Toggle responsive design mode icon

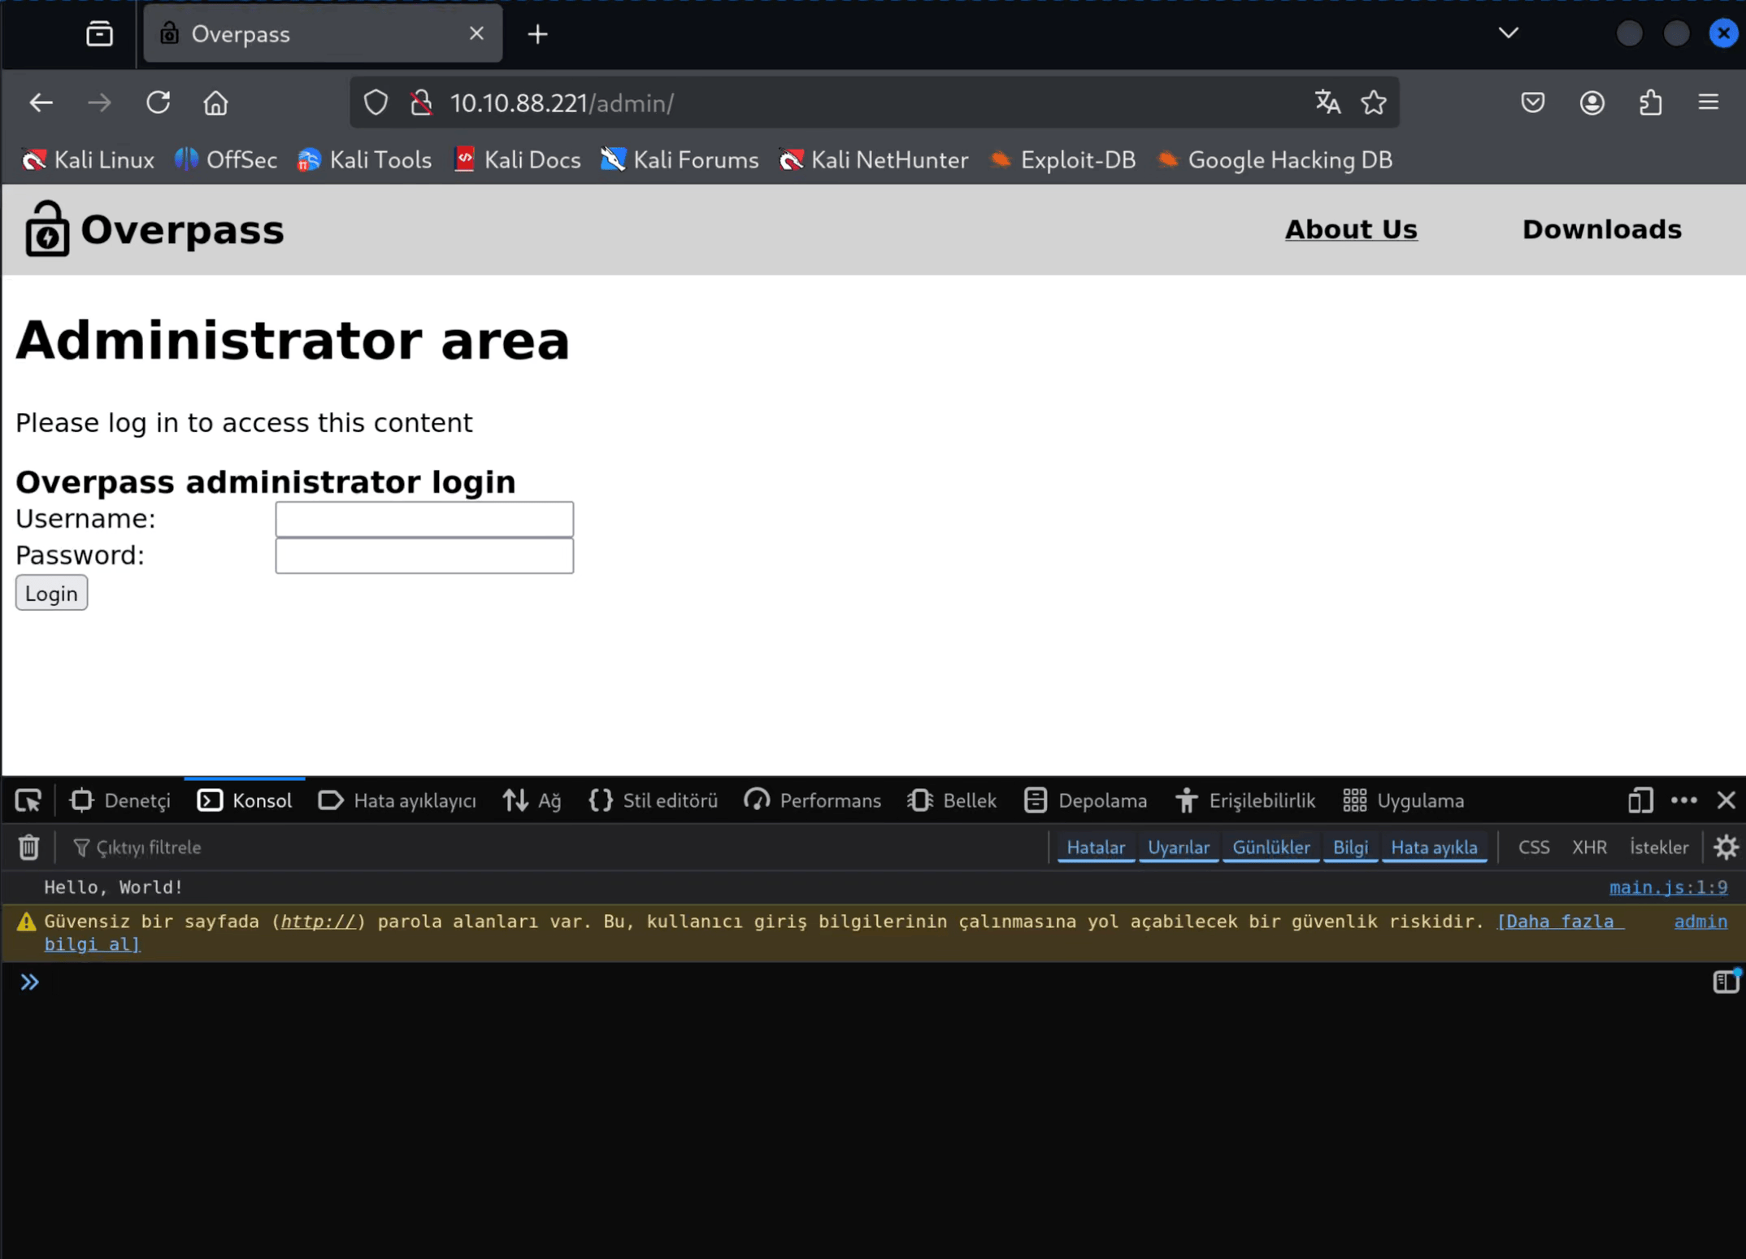click(x=1640, y=801)
